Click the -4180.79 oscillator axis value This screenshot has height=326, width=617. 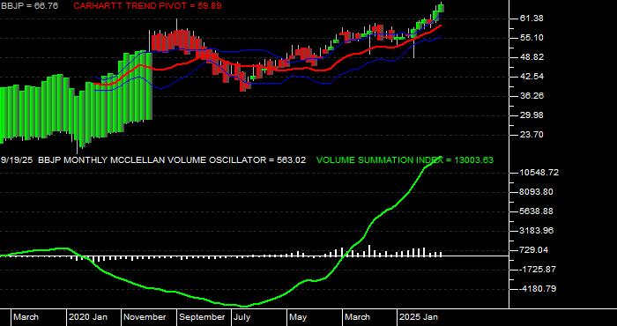click(537, 289)
